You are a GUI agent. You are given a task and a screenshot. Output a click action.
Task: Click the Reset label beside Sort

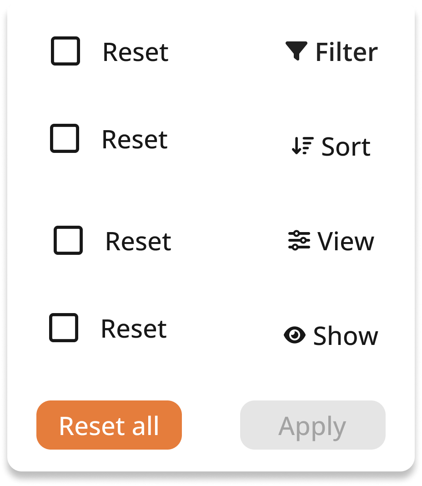[135, 140]
